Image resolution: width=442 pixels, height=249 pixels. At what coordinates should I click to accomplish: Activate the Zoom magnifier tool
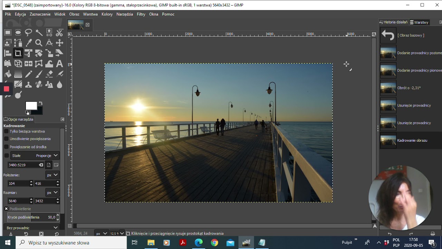click(39, 43)
